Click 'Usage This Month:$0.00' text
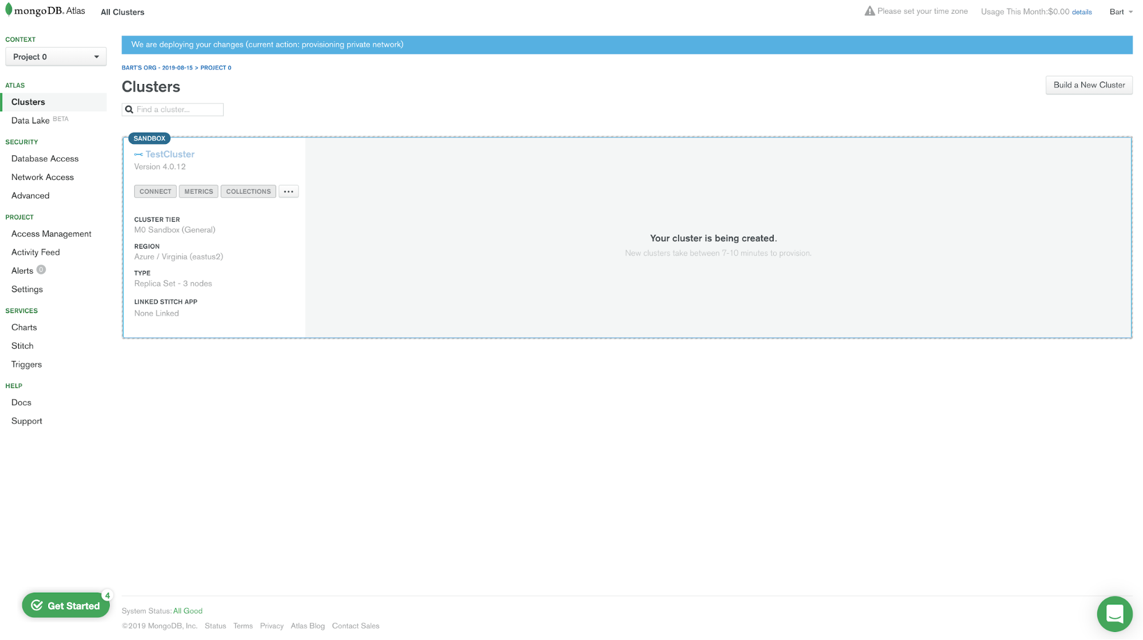This screenshot has height=640, width=1143. click(x=1025, y=12)
